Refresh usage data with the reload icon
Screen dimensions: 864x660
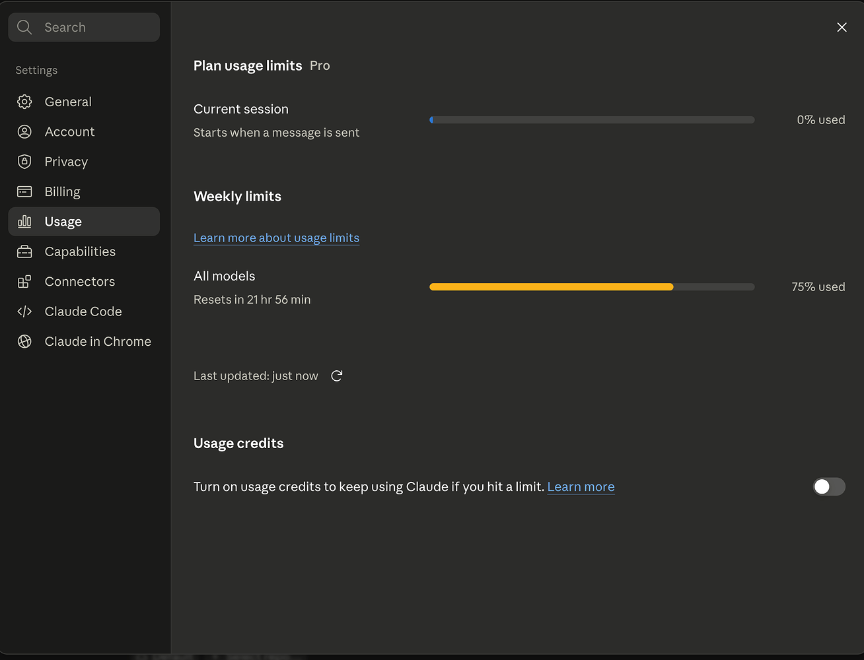tap(337, 376)
